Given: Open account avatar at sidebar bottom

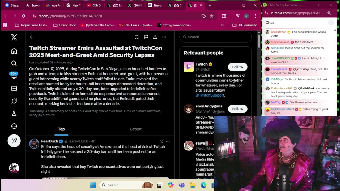Looking at the screenshot, I should coord(14,168).
